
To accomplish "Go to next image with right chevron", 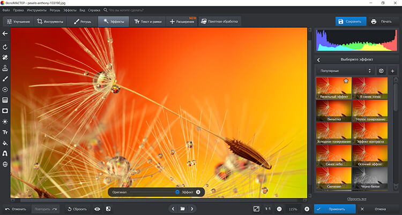I will [192, 209].
